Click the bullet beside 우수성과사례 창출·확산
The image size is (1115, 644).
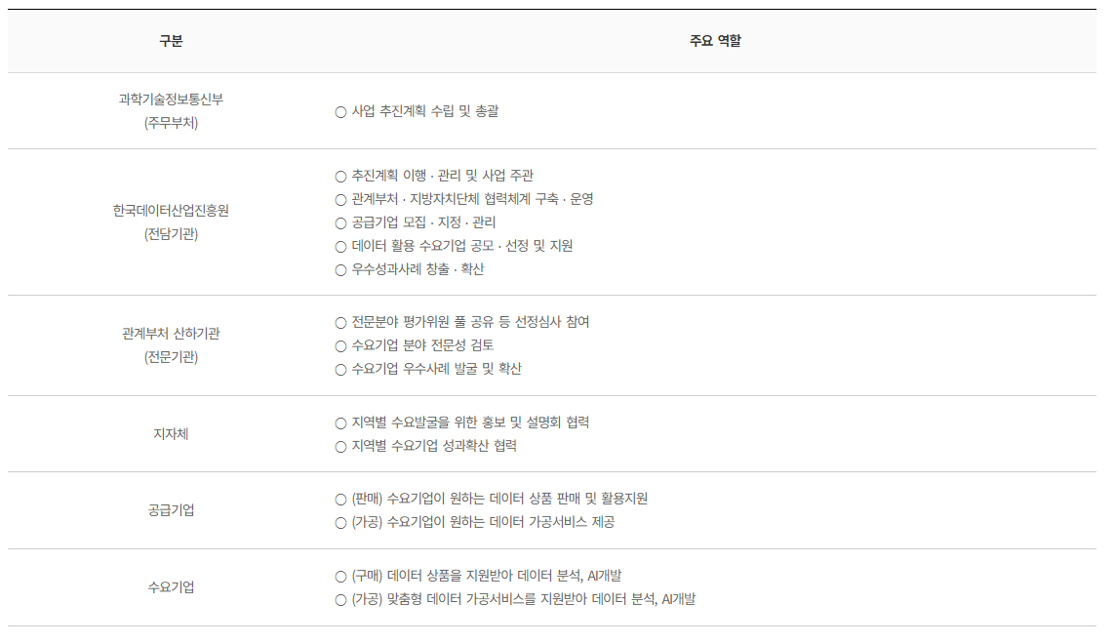(340, 269)
